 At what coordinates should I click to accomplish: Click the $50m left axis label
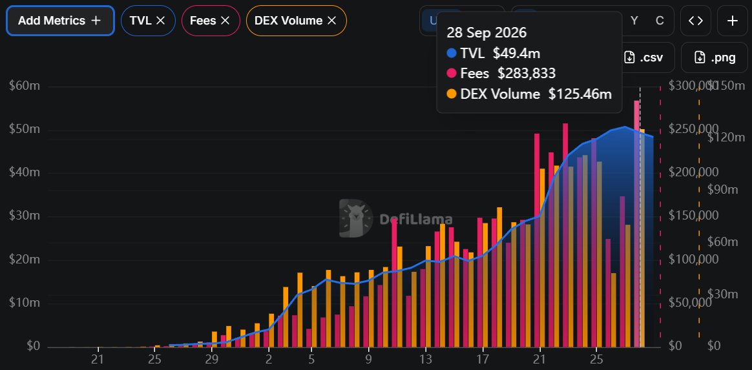click(25, 129)
